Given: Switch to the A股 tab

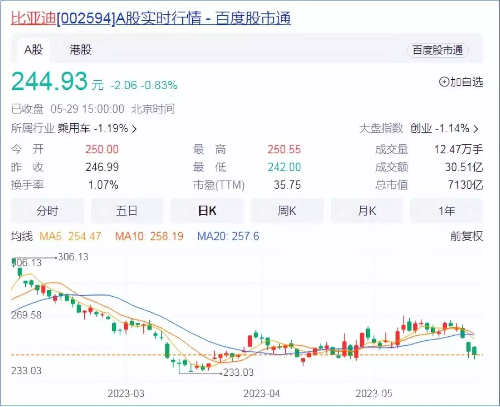Looking at the screenshot, I should [34, 50].
